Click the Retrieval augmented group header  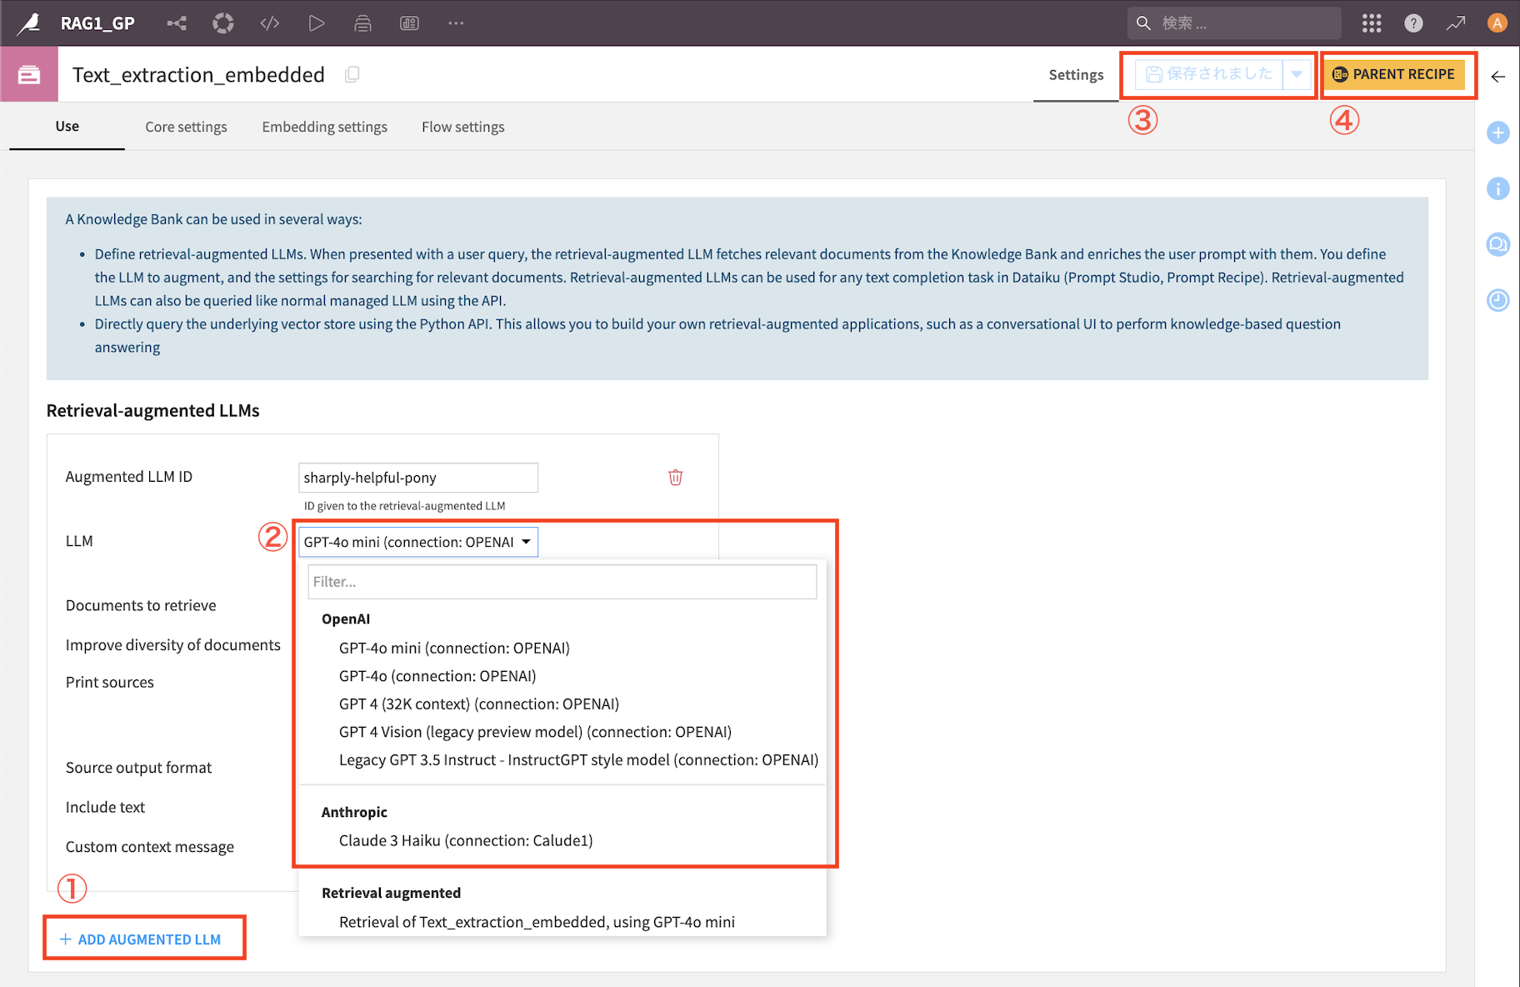[391, 893]
